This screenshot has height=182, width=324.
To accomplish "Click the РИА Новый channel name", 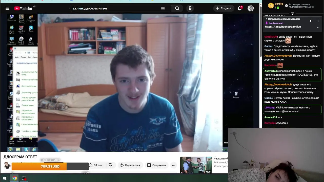I will (220, 163).
